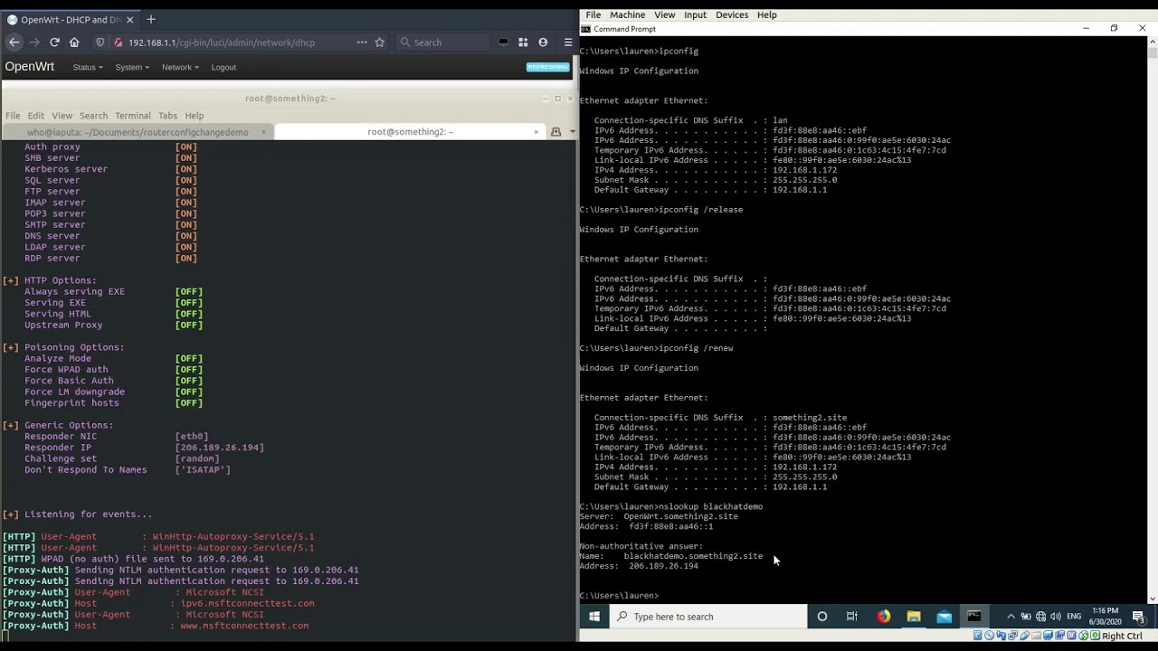The height and width of the screenshot is (651, 1158).
Task: Open the Terminal menu in terminal window
Action: [x=132, y=116]
